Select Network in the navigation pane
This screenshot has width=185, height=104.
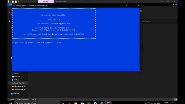pos(16,94)
